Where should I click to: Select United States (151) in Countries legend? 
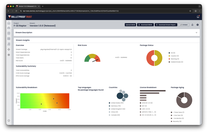coord(116,103)
